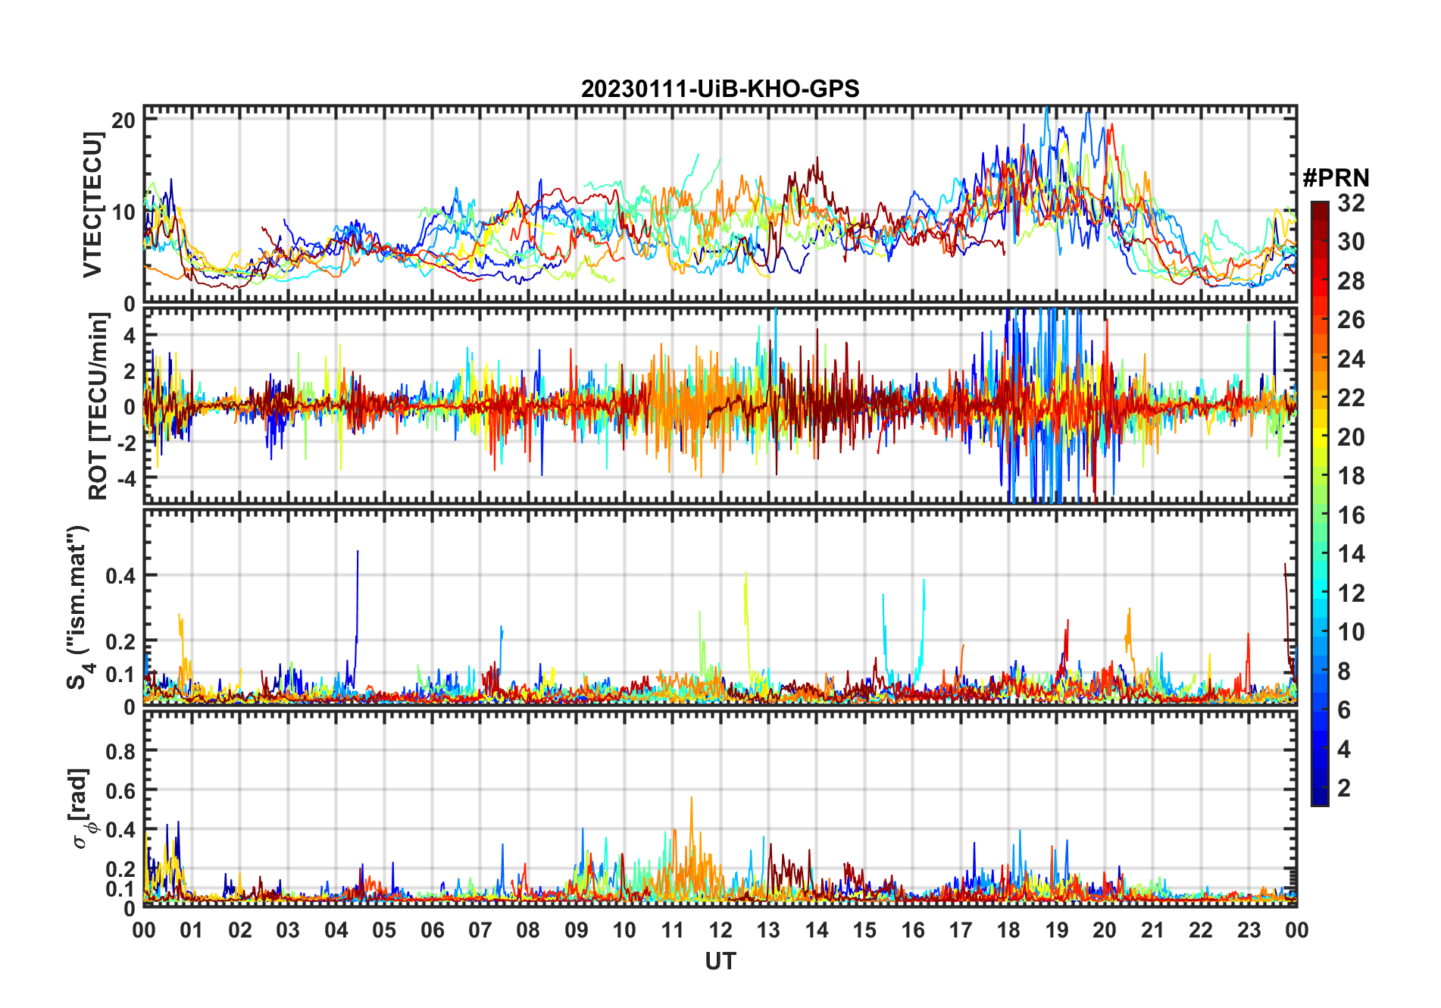Click colorbar tick label 8

(1344, 671)
